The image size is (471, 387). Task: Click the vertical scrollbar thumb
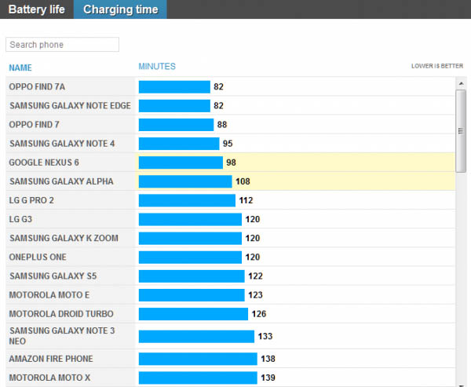(x=461, y=131)
